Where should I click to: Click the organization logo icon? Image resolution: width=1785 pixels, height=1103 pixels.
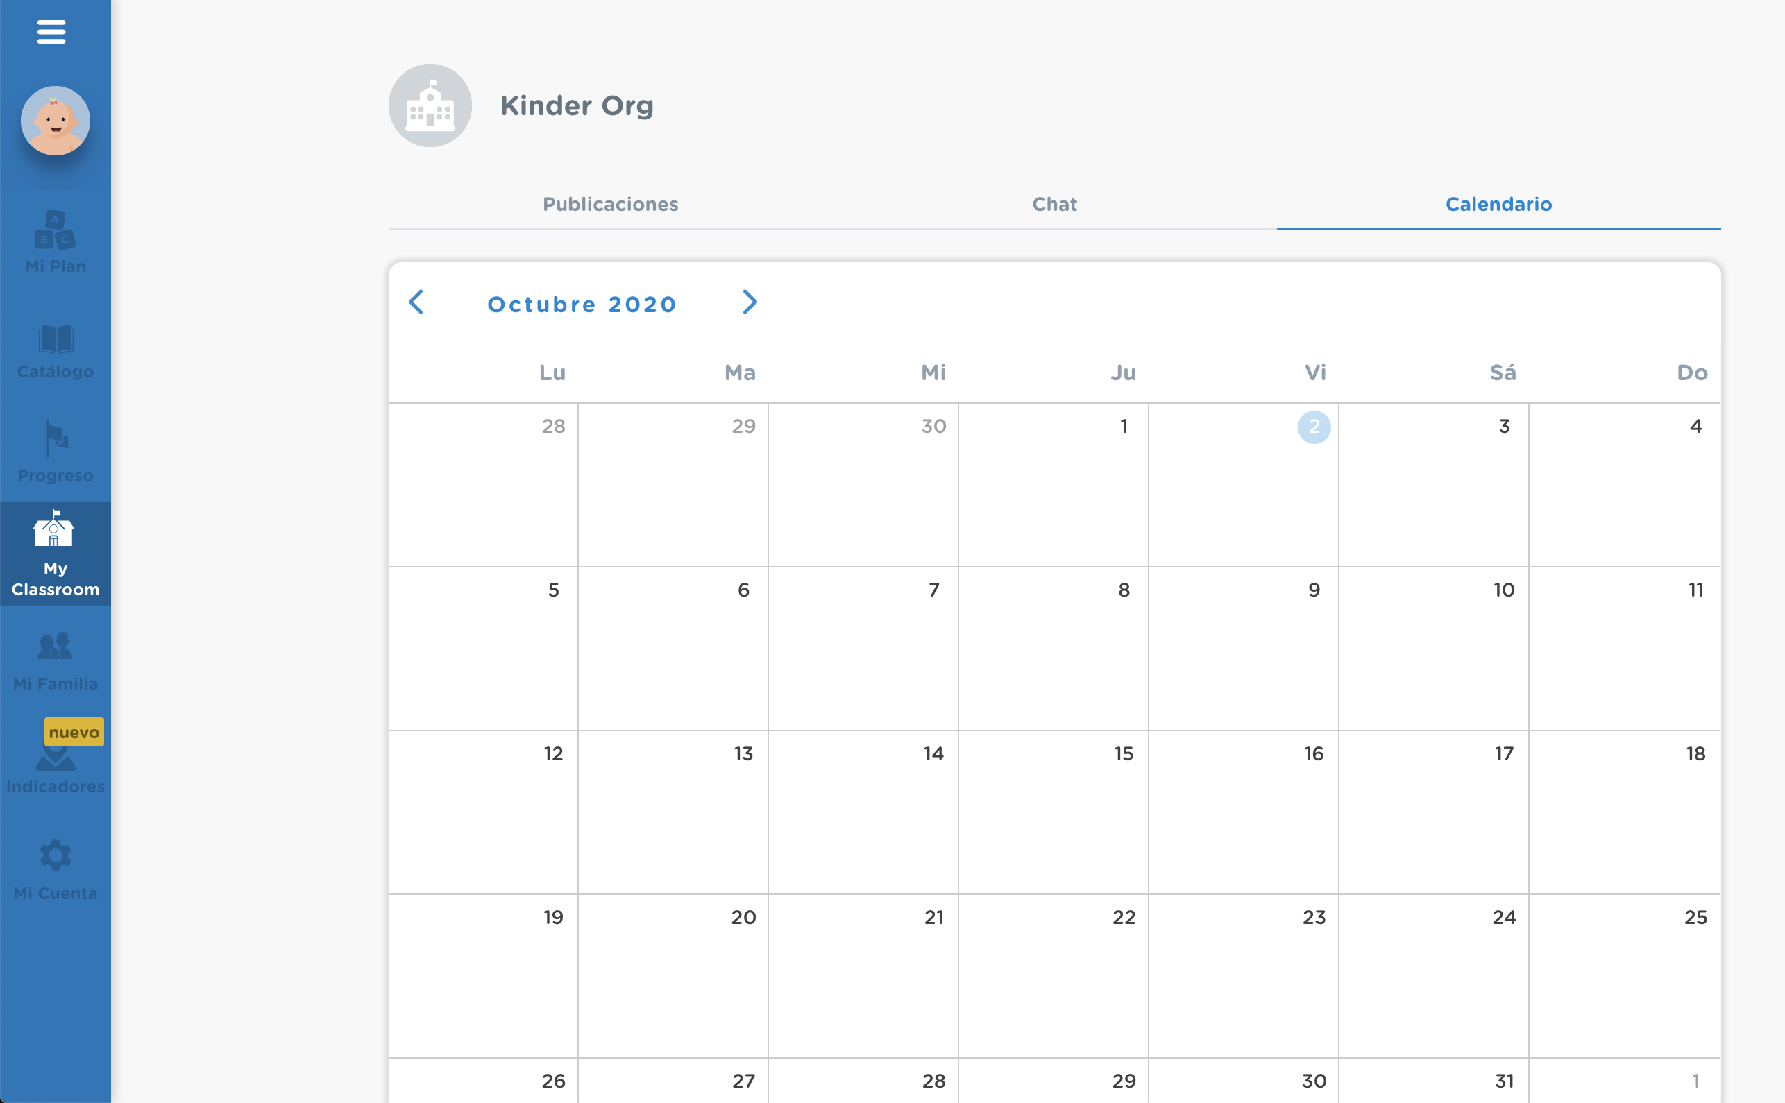(430, 105)
